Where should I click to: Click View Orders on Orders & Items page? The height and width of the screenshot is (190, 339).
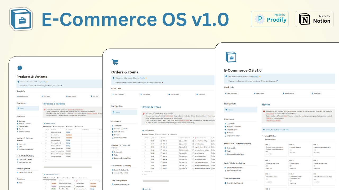[x=145, y=94]
